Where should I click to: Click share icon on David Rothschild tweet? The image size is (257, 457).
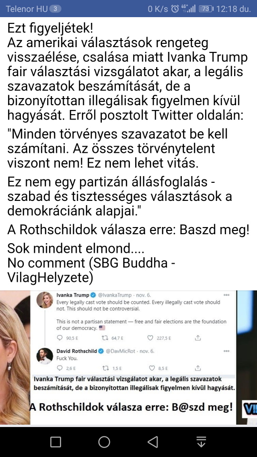click(198, 368)
